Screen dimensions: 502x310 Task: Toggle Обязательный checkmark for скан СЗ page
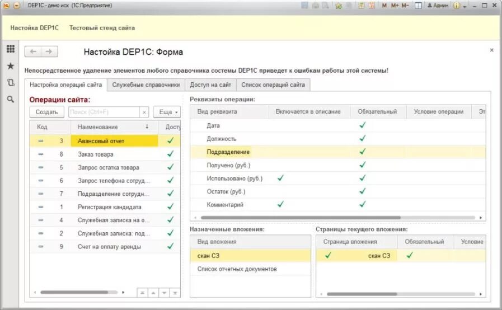(410, 255)
